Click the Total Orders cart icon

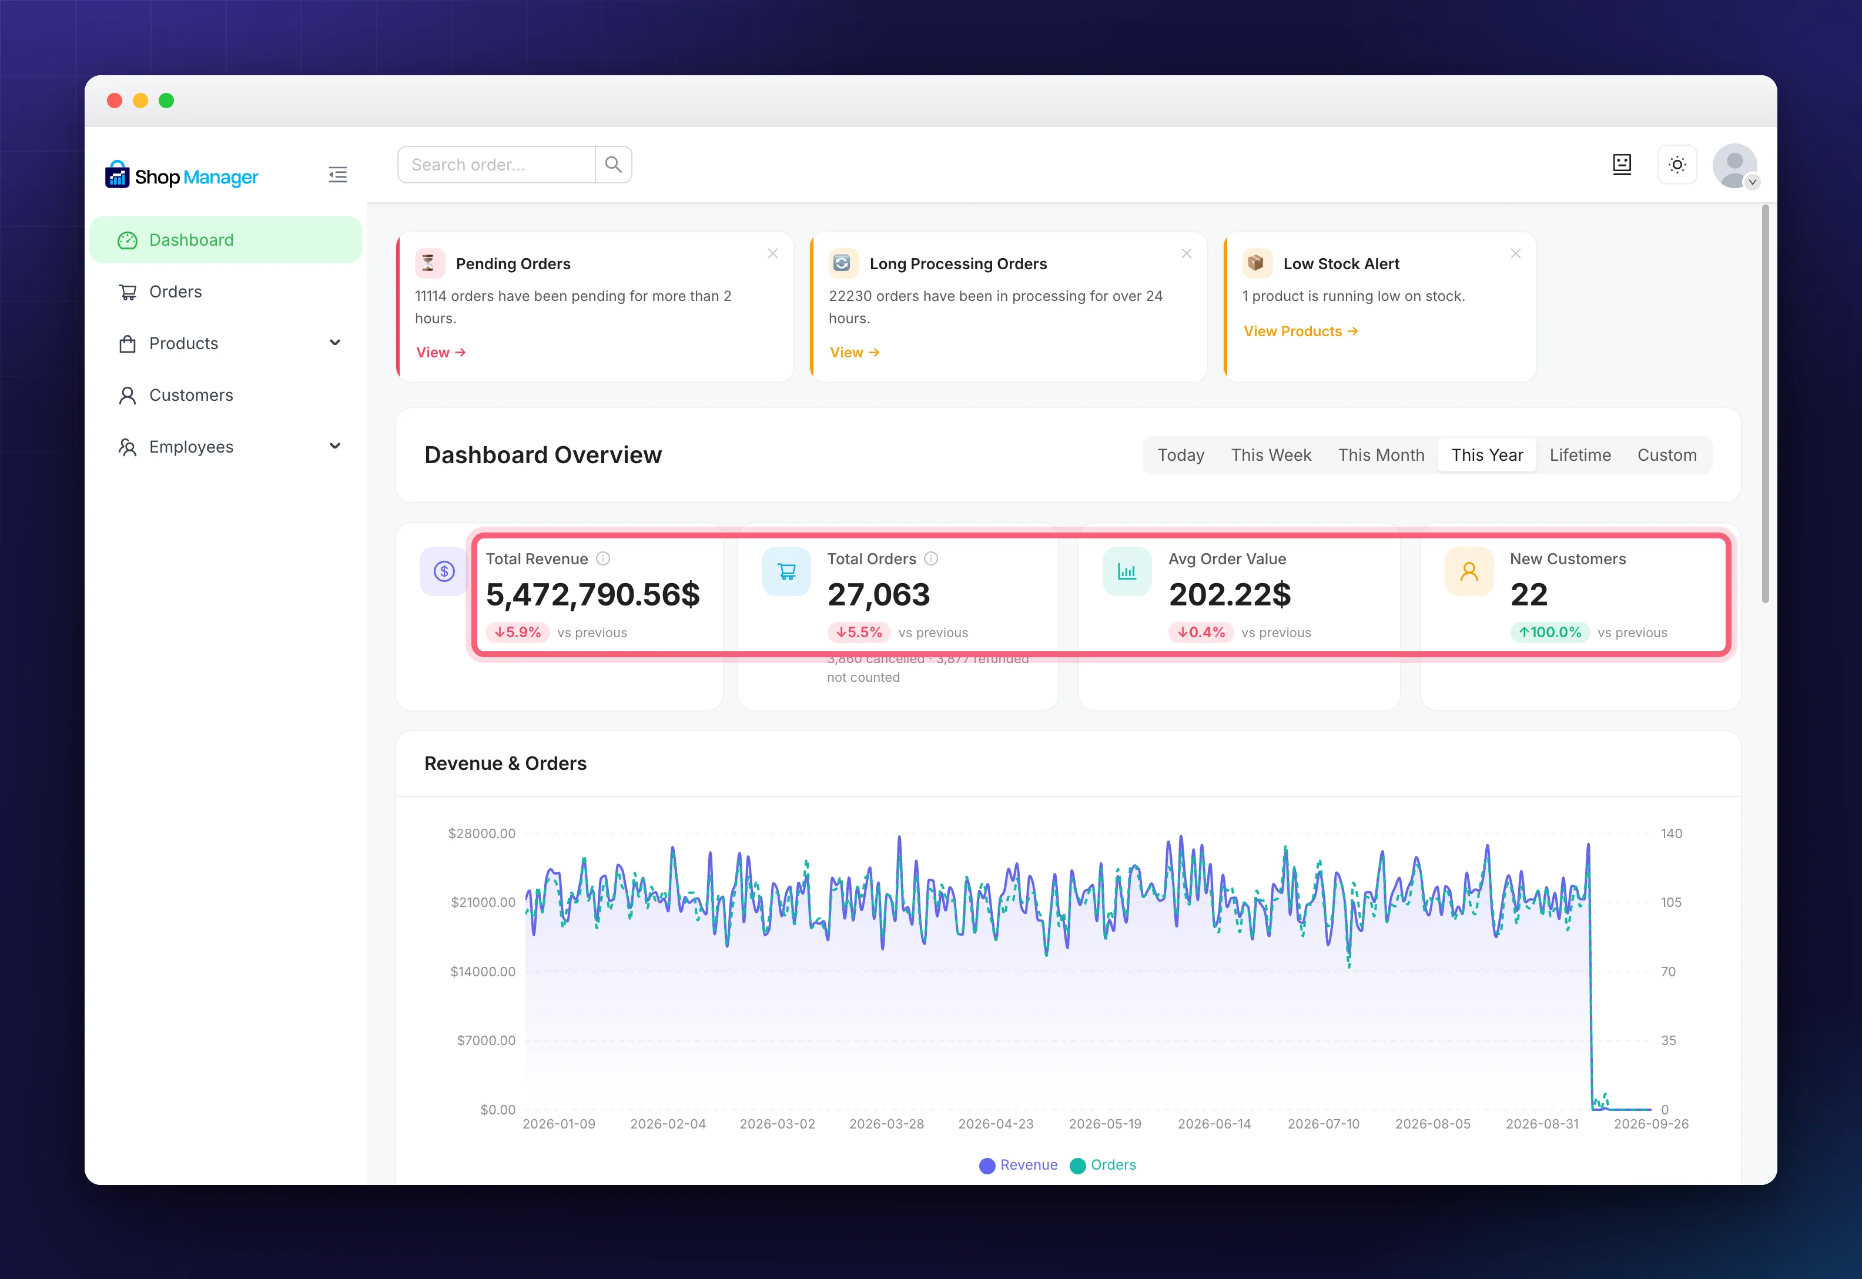tap(786, 571)
